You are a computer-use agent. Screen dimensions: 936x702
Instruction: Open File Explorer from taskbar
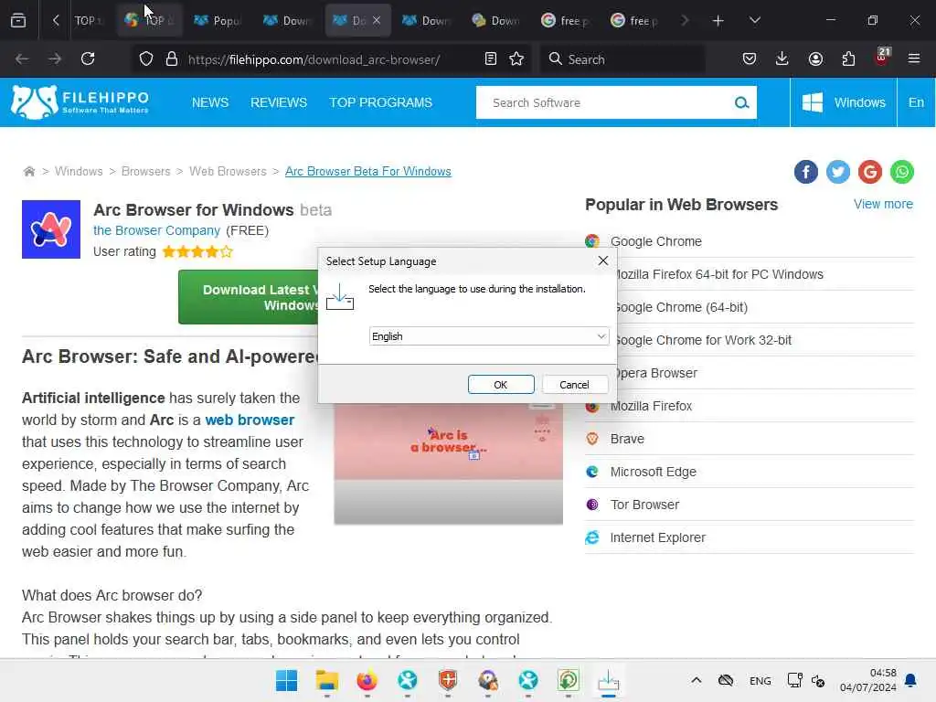click(x=327, y=680)
